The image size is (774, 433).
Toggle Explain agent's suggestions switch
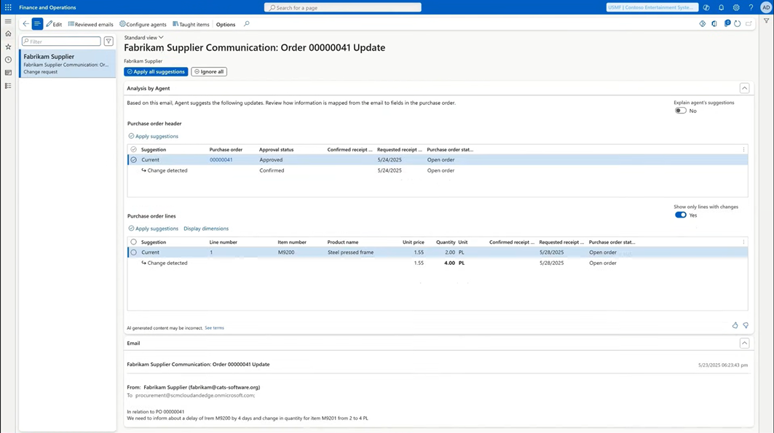[x=680, y=111]
